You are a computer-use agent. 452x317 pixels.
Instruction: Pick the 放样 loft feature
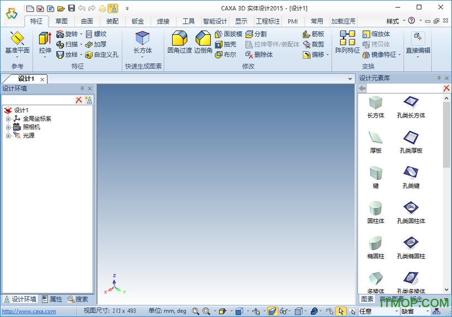pos(67,54)
